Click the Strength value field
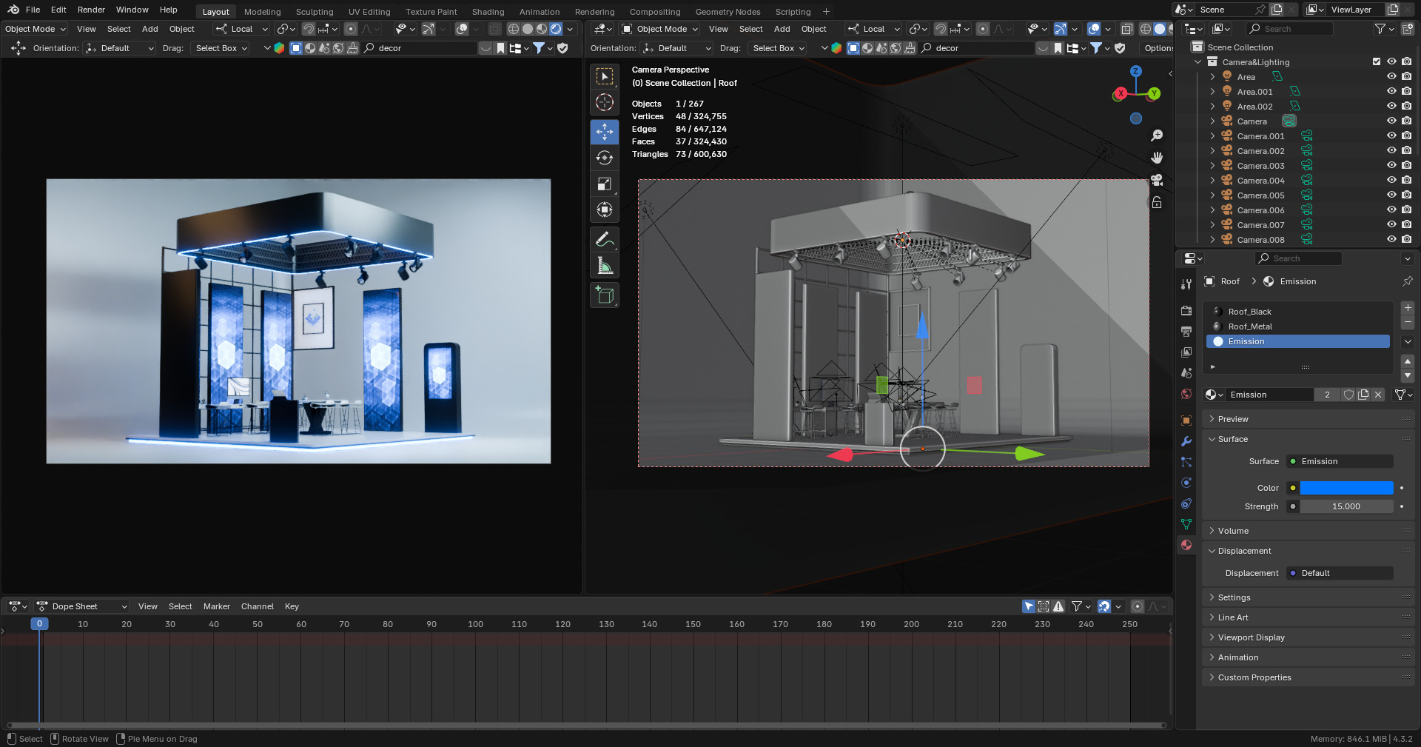 pyautogui.click(x=1347, y=506)
